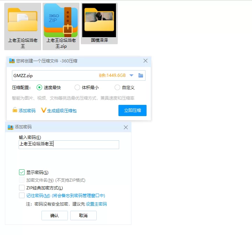252x235 pixels.
Task: Close the 添加密码 dialog
Action: [126, 127]
